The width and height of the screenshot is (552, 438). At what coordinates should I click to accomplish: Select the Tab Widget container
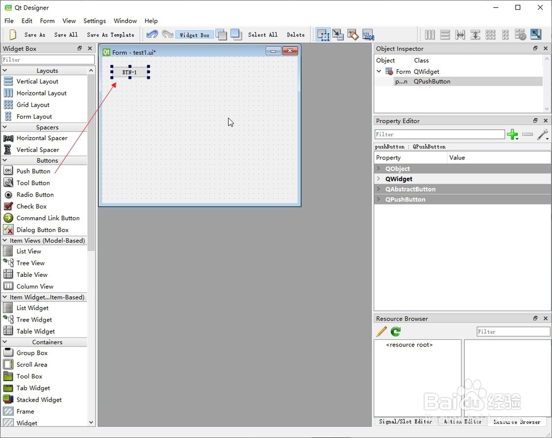[x=33, y=388]
